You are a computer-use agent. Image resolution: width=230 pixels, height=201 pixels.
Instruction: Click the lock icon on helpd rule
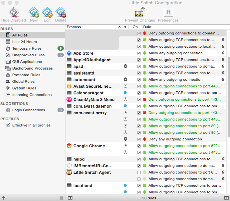pyautogui.click(x=223, y=159)
